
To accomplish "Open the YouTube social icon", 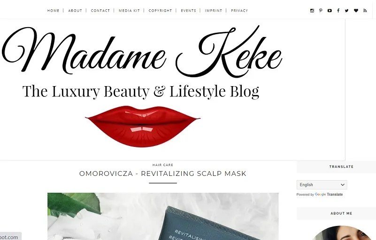I will point(330,10).
